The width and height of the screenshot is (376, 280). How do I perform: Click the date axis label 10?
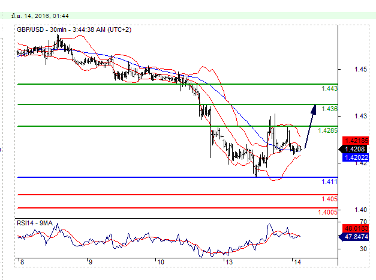point(161,262)
